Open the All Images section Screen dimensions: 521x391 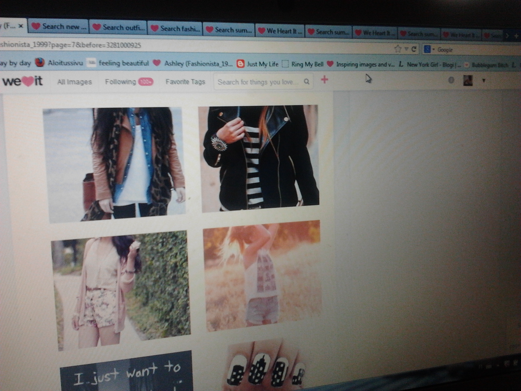[75, 82]
